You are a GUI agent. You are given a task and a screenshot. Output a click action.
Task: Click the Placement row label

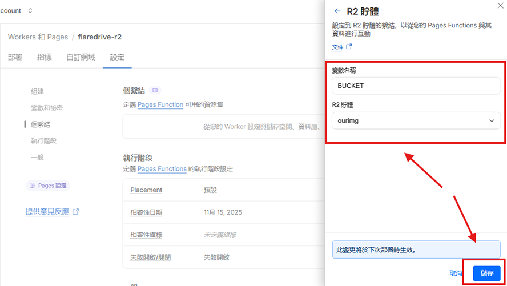click(x=146, y=190)
